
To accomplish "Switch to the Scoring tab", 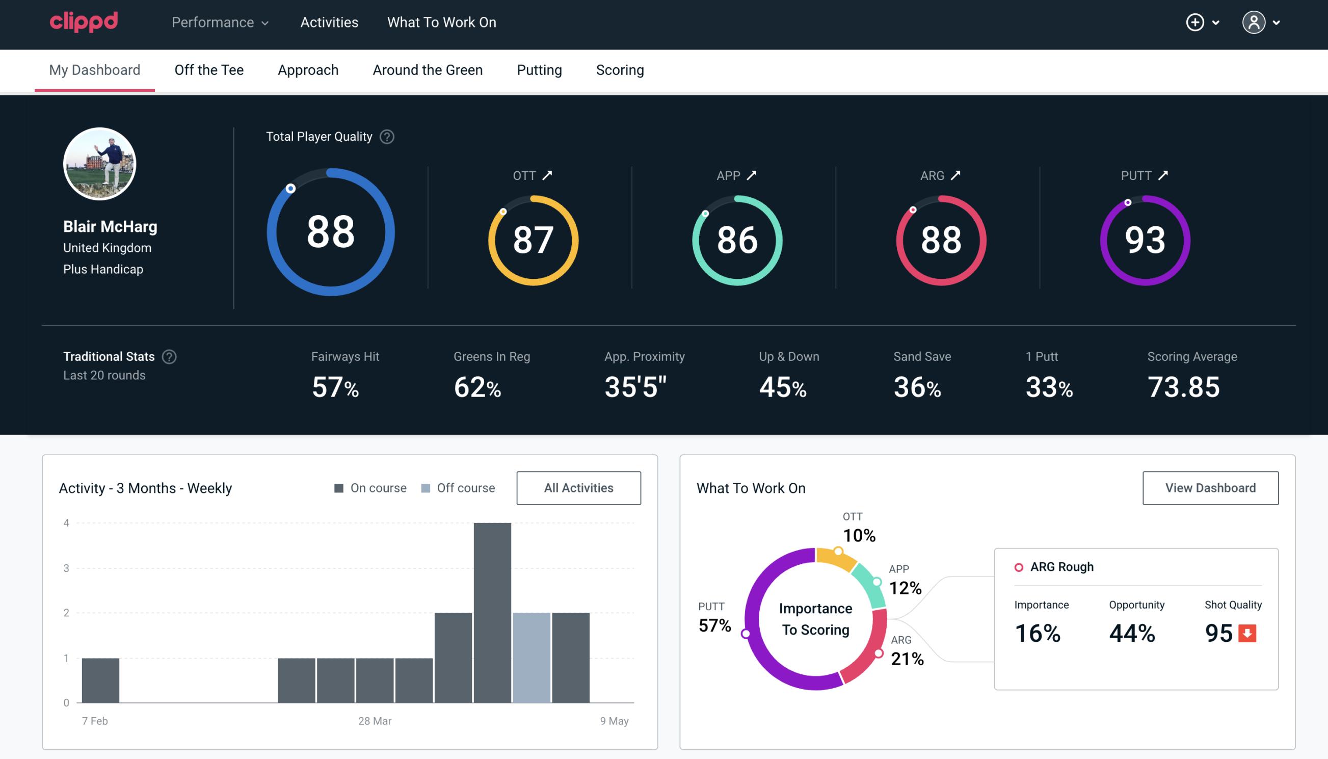I will click(620, 69).
